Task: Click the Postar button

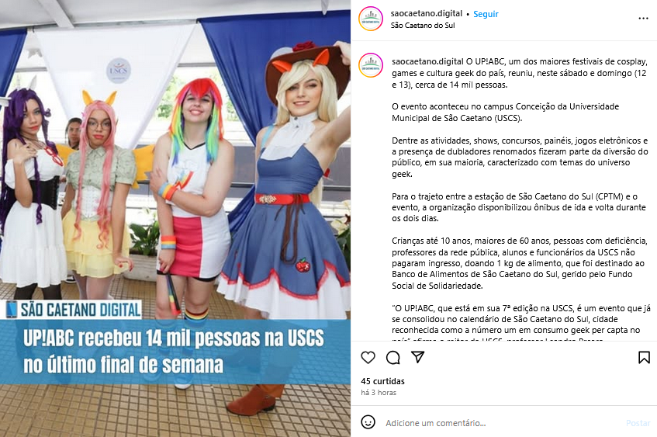Action: [638, 423]
